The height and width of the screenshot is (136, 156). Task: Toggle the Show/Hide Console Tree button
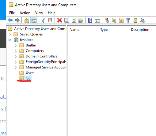pyautogui.click(x=34, y=20)
